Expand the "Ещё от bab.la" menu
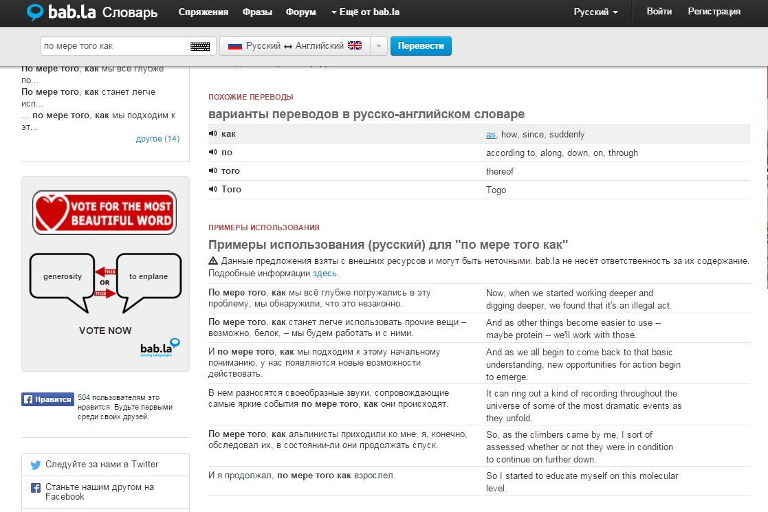Screen dimensions: 768x512 coord(365,12)
